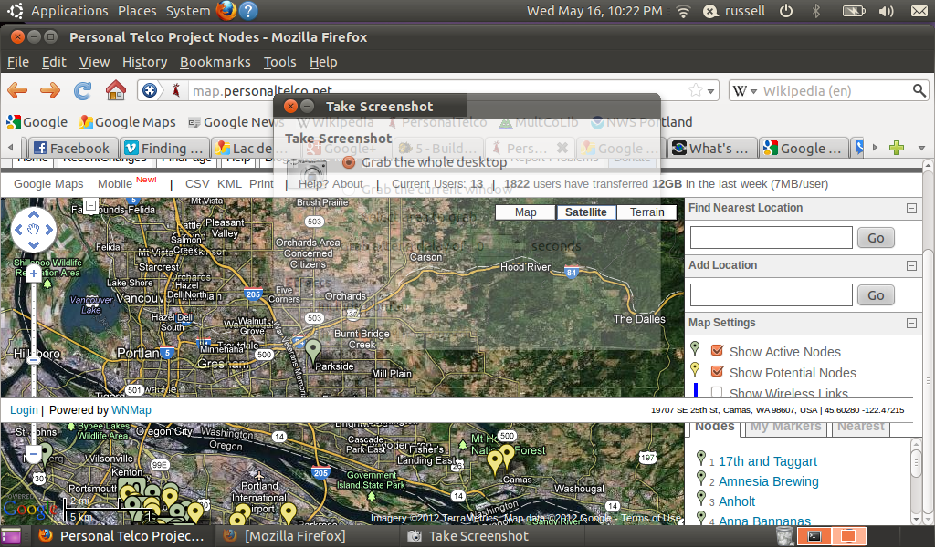This screenshot has width=935, height=547.
Task: Open the Bookmarks menu
Action: point(215,62)
